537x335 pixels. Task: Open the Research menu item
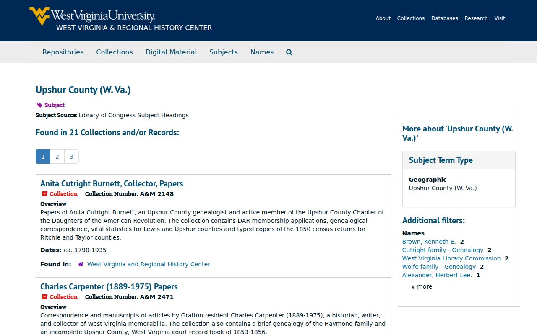[476, 18]
